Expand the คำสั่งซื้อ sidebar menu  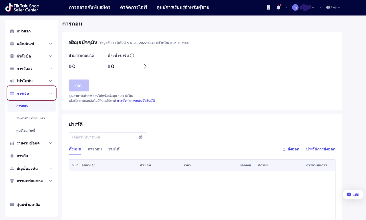pos(31,56)
